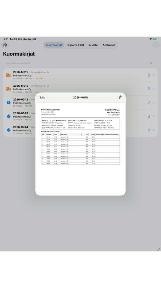Click the Kuormakirjat page heading
Image resolution: width=161 pixels, height=288 pixels.
point(19,54)
